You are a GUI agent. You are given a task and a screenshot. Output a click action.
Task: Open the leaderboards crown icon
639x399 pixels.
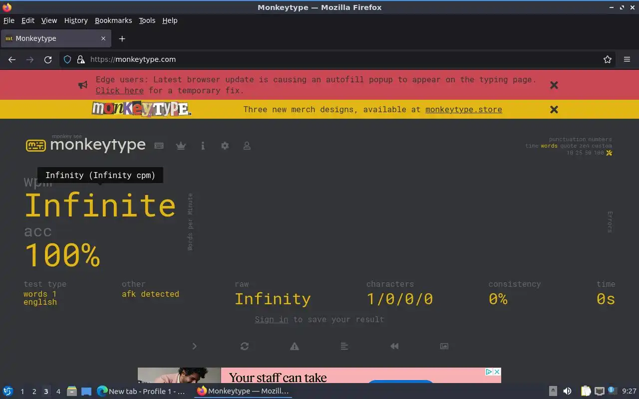point(181,146)
